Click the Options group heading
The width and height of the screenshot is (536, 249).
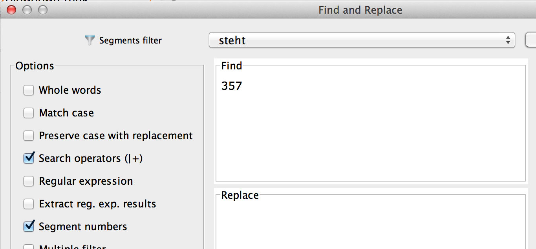(x=35, y=66)
